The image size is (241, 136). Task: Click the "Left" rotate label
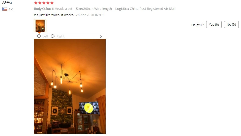click(45, 36)
